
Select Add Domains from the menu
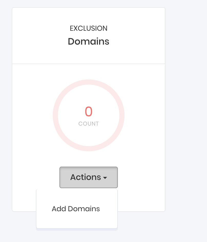coord(76,209)
